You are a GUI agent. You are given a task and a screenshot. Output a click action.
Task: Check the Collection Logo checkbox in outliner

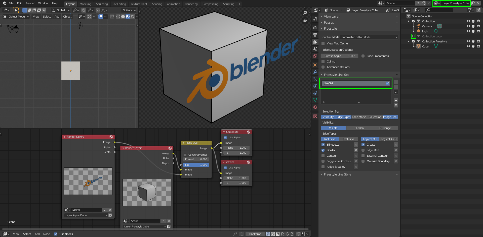pyautogui.click(x=414, y=36)
